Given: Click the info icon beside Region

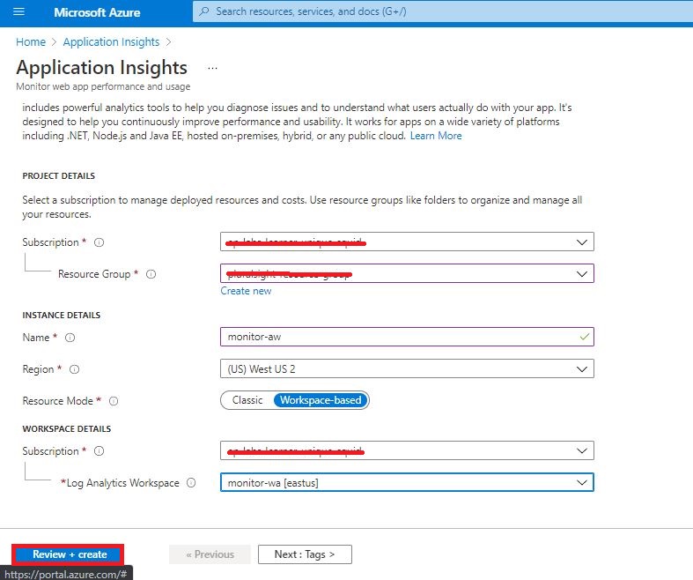Looking at the screenshot, I should (74, 369).
